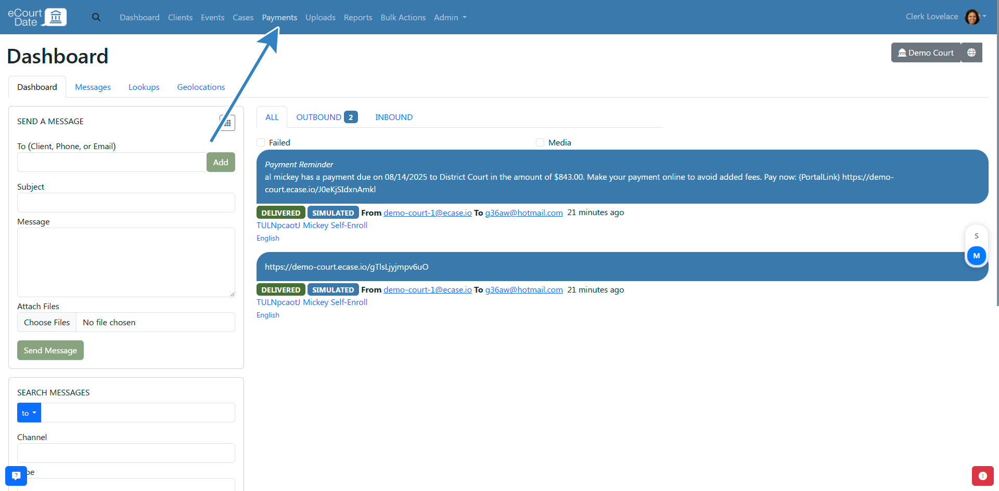This screenshot has width=999, height=491.
Task: Switch to the Messages tab
Action: tap(93, 87)
